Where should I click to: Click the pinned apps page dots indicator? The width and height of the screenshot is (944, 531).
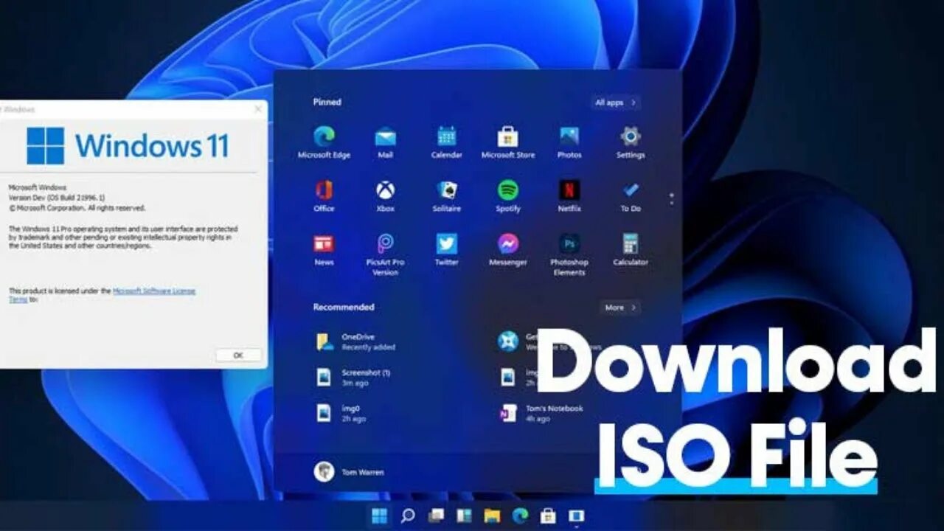pos(671,199)
